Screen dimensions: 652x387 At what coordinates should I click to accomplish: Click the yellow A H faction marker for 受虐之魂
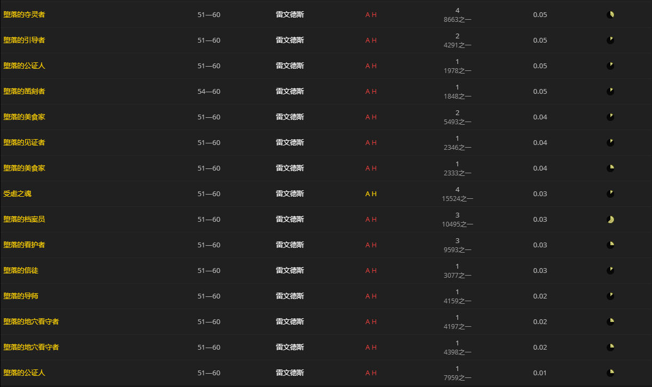371,194
